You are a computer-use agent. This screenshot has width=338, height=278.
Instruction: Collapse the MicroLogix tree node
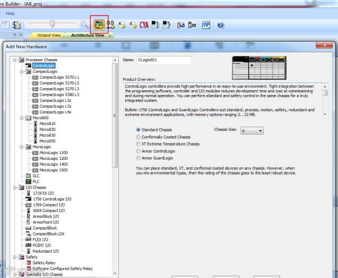pos(22,147)
